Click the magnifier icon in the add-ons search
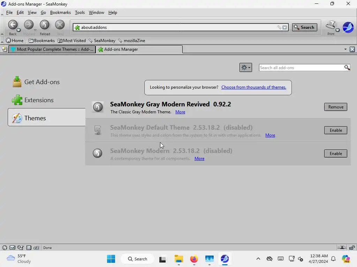The height and width of the screenshot is (267, 357). tap(347, 68)
